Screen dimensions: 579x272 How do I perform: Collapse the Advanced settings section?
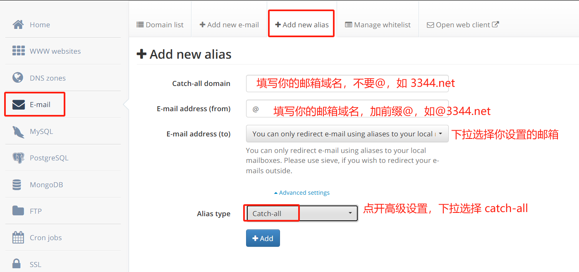point(302,193)
